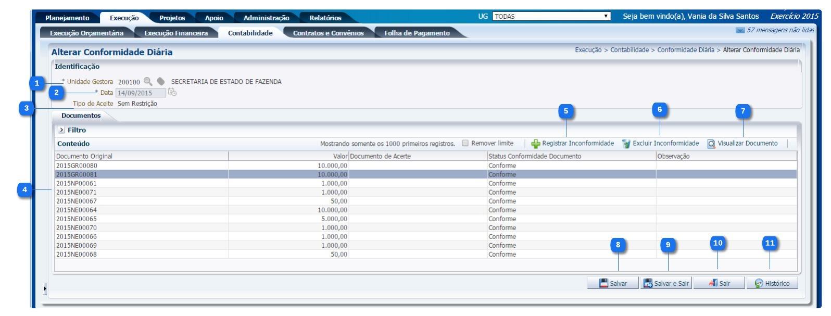Enable the Remover limite checkbox
Screen dimensions: 831x316
(465, 143)
